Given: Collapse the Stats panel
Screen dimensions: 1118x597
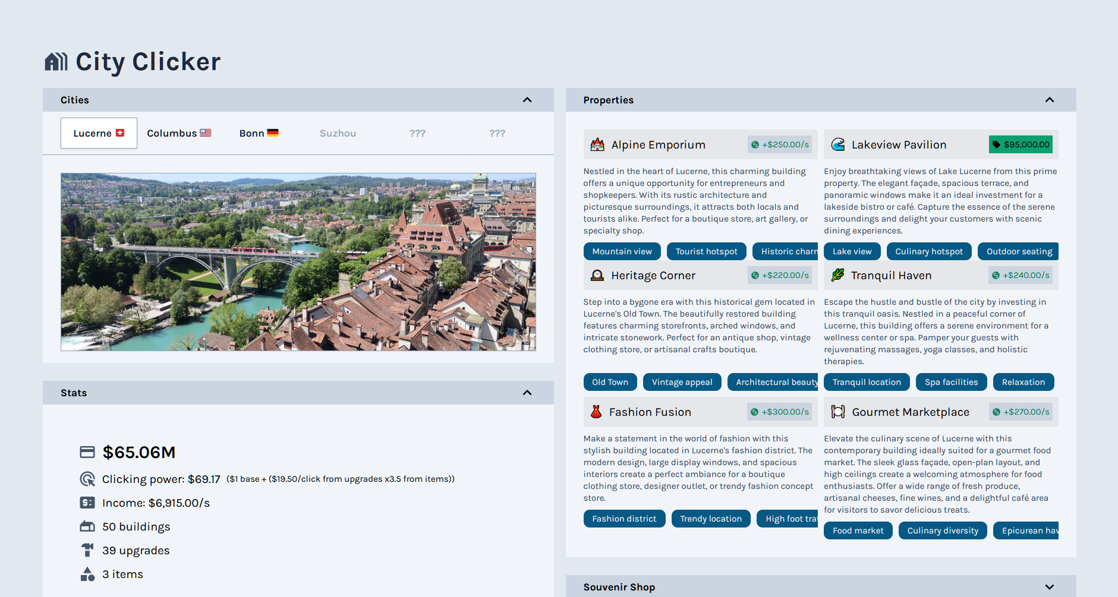Looking at the screenshot, I should (x=527, y=393).
